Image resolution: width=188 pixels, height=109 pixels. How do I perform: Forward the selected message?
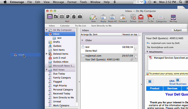click(123, 17)
